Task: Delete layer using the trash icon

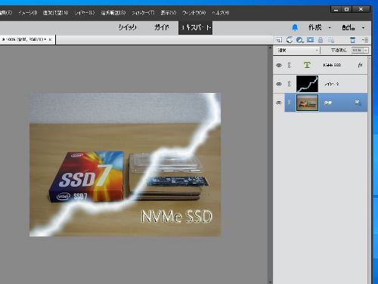Action: [x=352, y=40]
